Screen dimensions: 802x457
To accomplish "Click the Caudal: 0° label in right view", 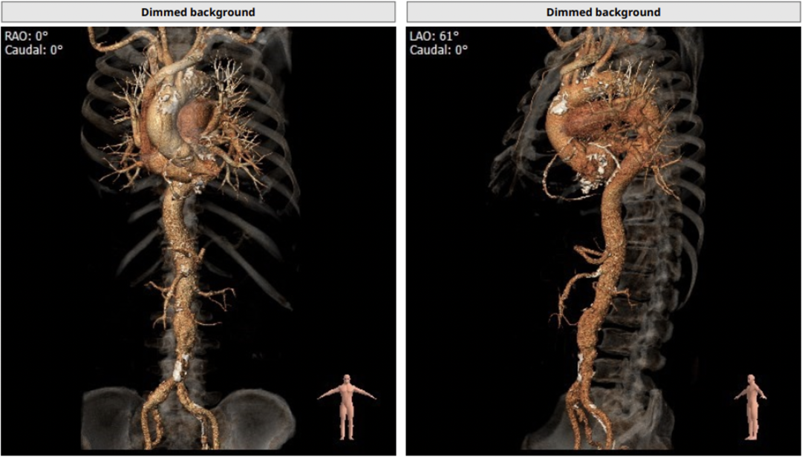I will [440, 50].
